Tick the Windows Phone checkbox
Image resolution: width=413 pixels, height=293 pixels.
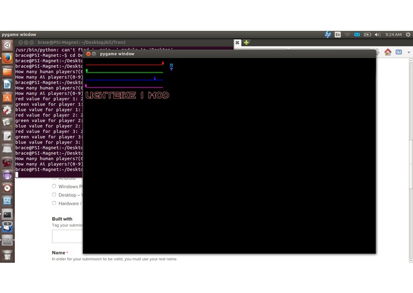pyautogui.click(x=54, y=186)
